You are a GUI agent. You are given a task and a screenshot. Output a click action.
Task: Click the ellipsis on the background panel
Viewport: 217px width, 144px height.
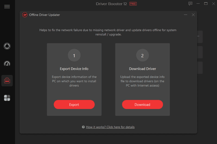198,36
